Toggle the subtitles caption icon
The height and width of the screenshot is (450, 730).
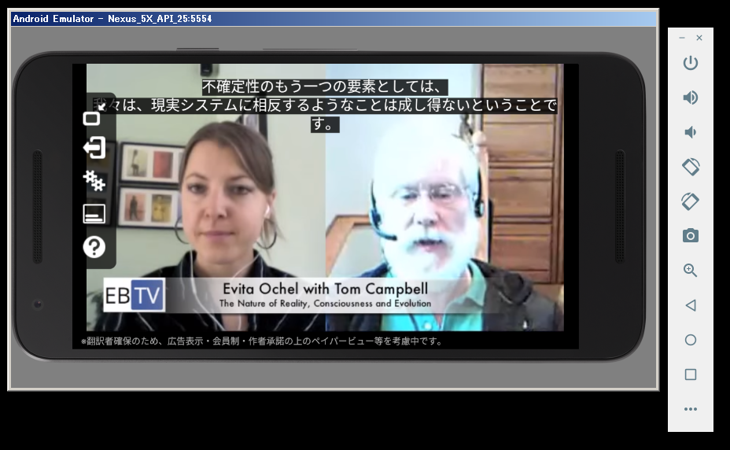tap(94, 214)
